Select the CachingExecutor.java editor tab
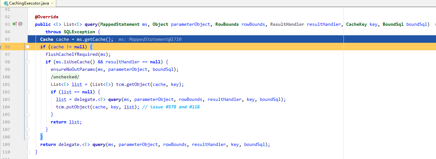Screen dimensions: 436x159 (x=28, y=3)
